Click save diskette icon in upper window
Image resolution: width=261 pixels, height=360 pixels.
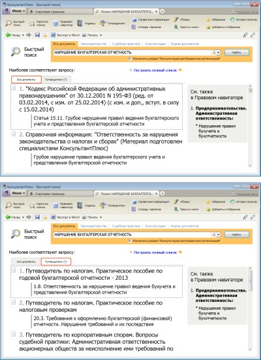(x=37, y=35)
